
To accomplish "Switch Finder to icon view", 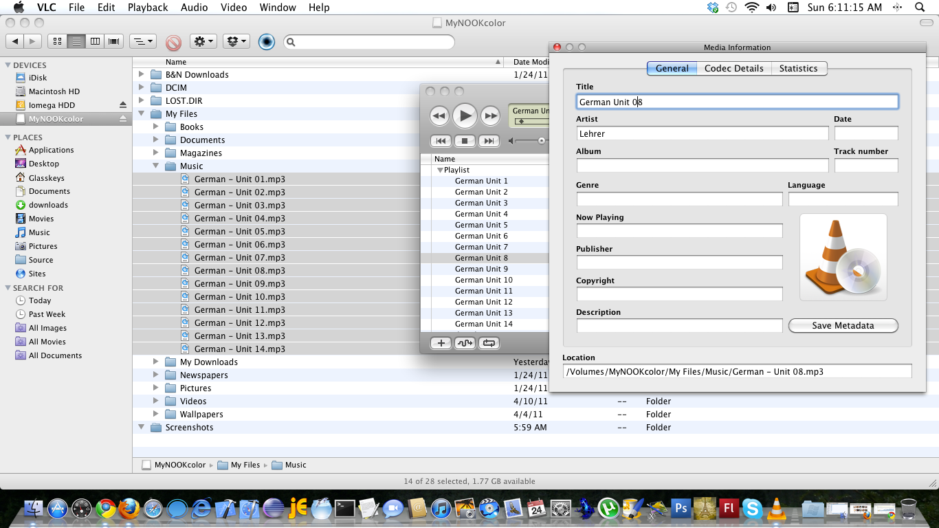I will click(x=57, y=41).
